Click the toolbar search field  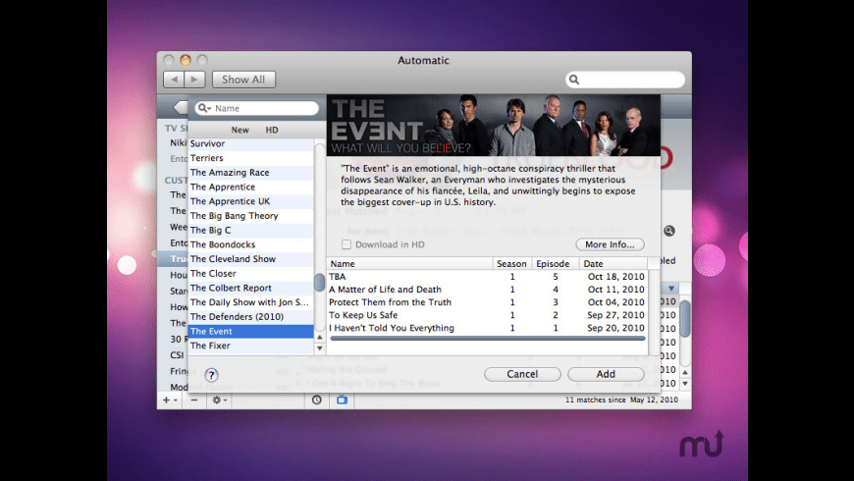click(624, 80)
